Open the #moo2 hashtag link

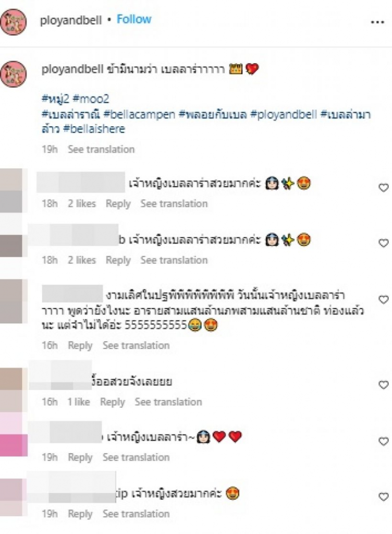(x=91, y=99)
